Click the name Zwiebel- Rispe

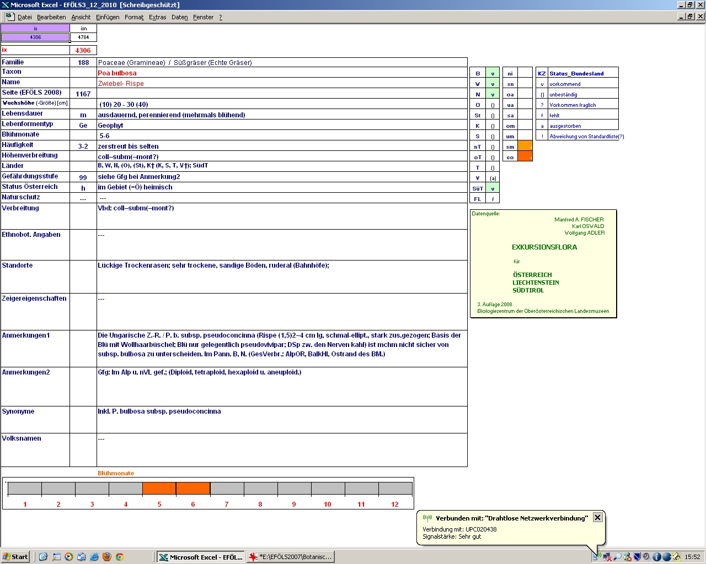(x=121, y=84)
